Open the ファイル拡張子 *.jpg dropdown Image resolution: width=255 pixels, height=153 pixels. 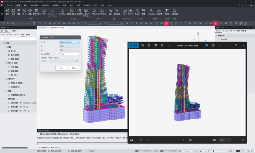coord(70,54)
